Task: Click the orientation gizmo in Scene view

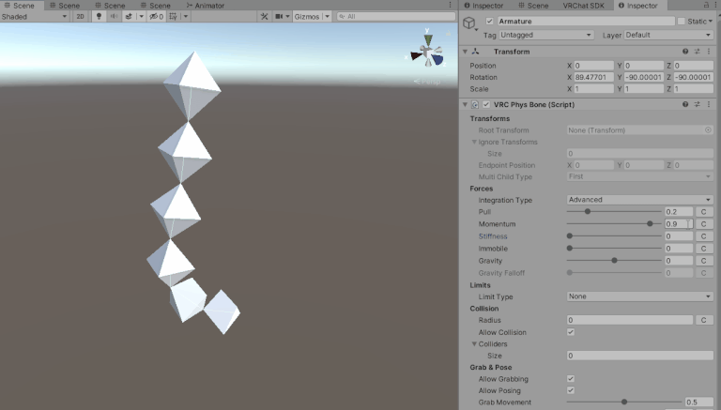Action: [x=428, y=51]
